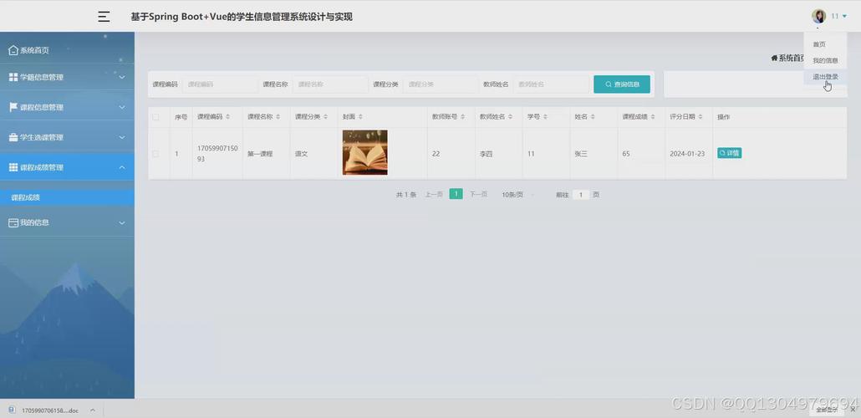Expand the 学生选课管理 chevron

122,138
